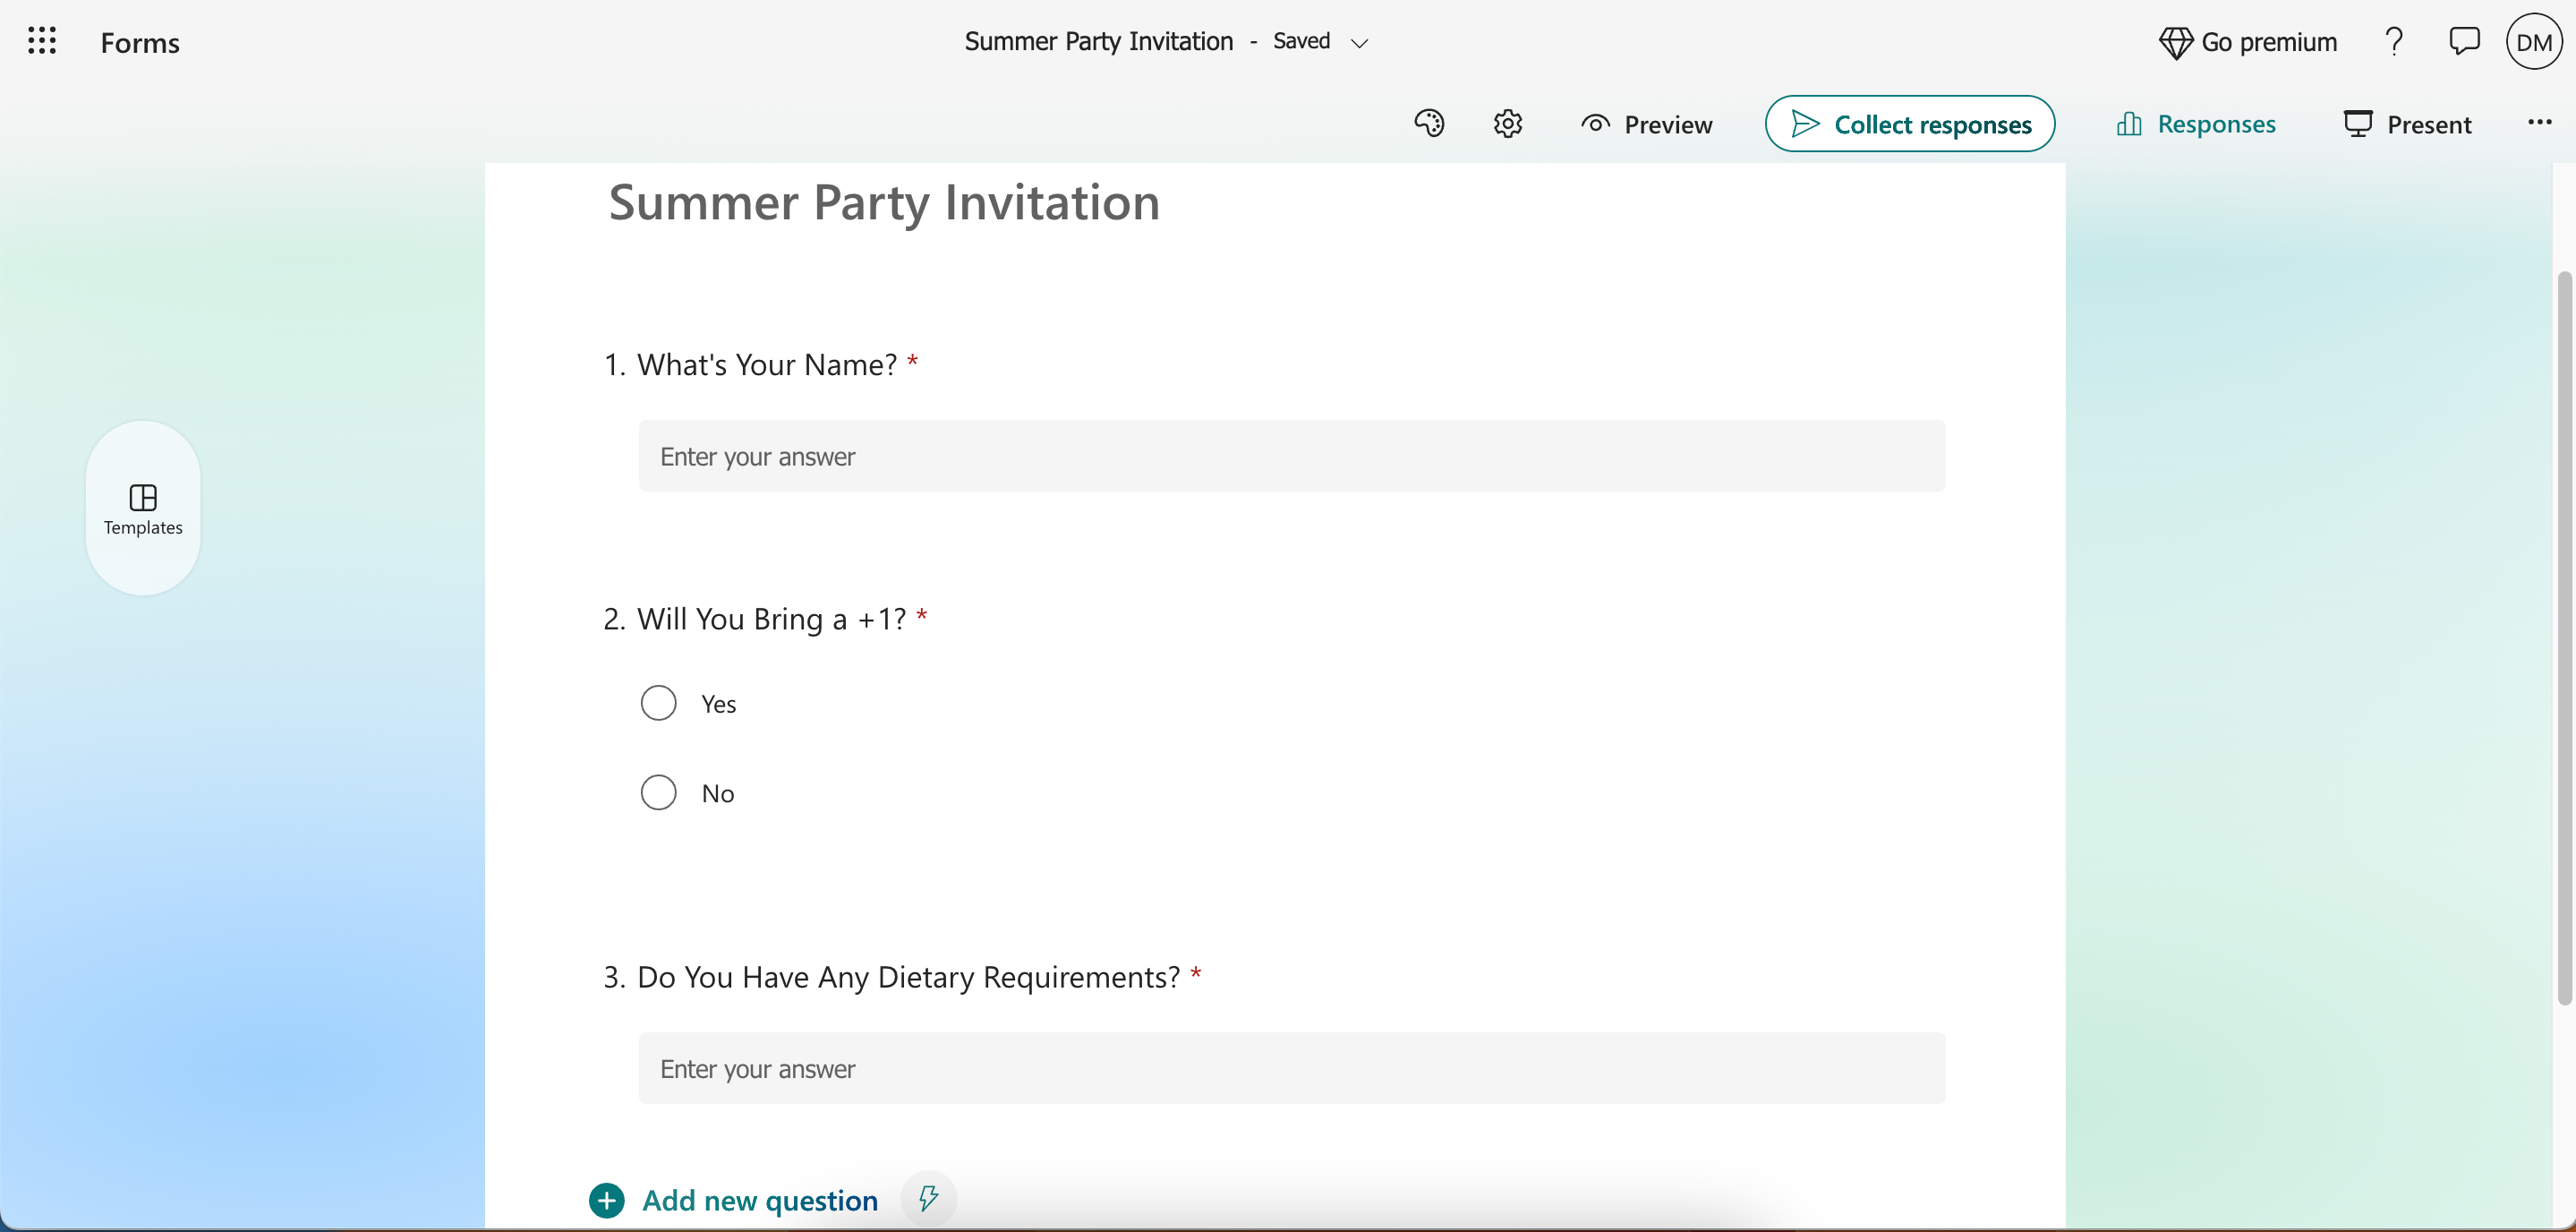Click the Forms menu tab label
Viewport: 2576px width, 1232px height.
coord(141,43)
